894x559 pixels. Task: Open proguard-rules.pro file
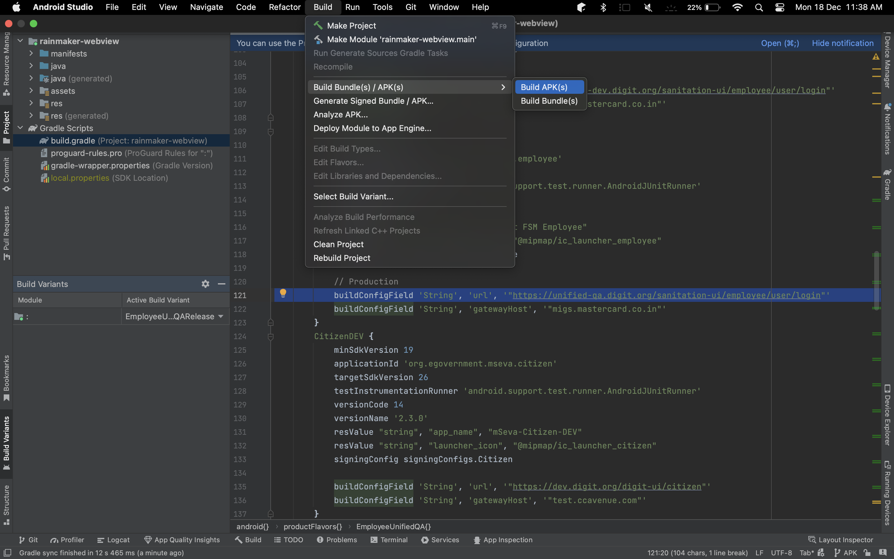click(x=121, y=153)
